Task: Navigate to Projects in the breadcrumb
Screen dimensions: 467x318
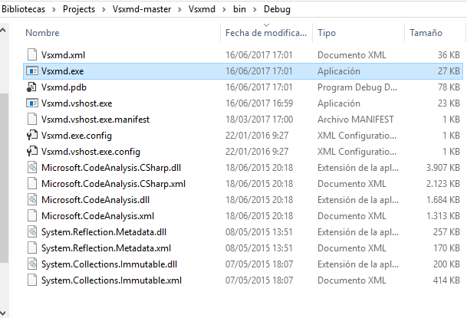Action: coord(79,9)
